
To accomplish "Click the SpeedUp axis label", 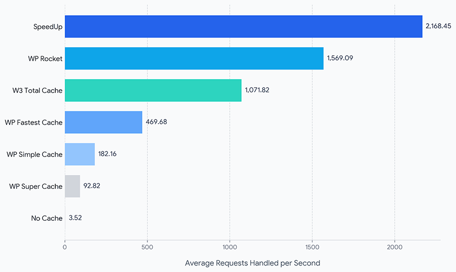I will tap(48, 26).
